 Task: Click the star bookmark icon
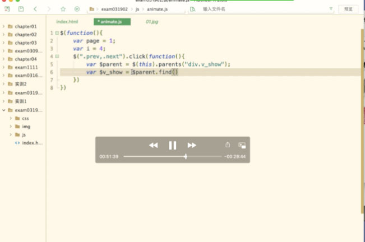pos(63,10)
